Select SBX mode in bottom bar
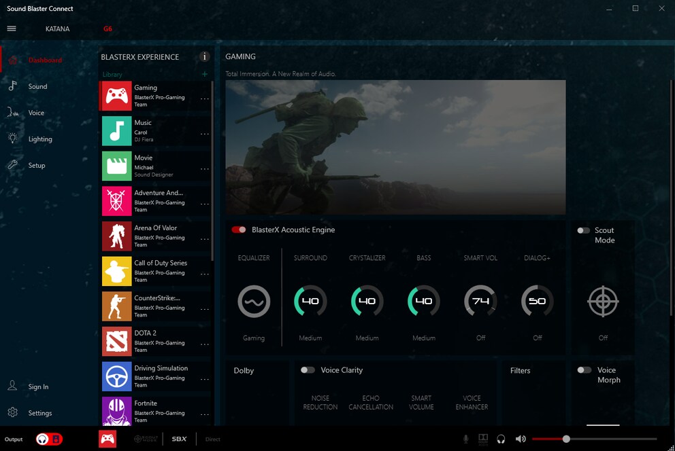Viewport: 675px width, 451px height. coord(179,439)
